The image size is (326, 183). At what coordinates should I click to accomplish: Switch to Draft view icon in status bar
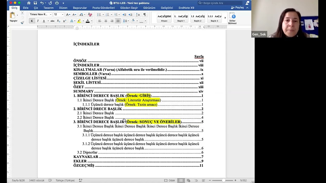(x=203, y=180)
